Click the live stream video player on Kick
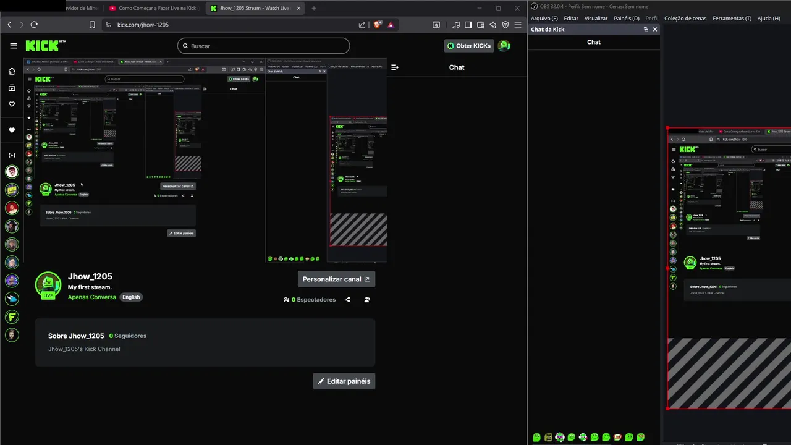Screen dimensions: 791x445 pos(205,161)
